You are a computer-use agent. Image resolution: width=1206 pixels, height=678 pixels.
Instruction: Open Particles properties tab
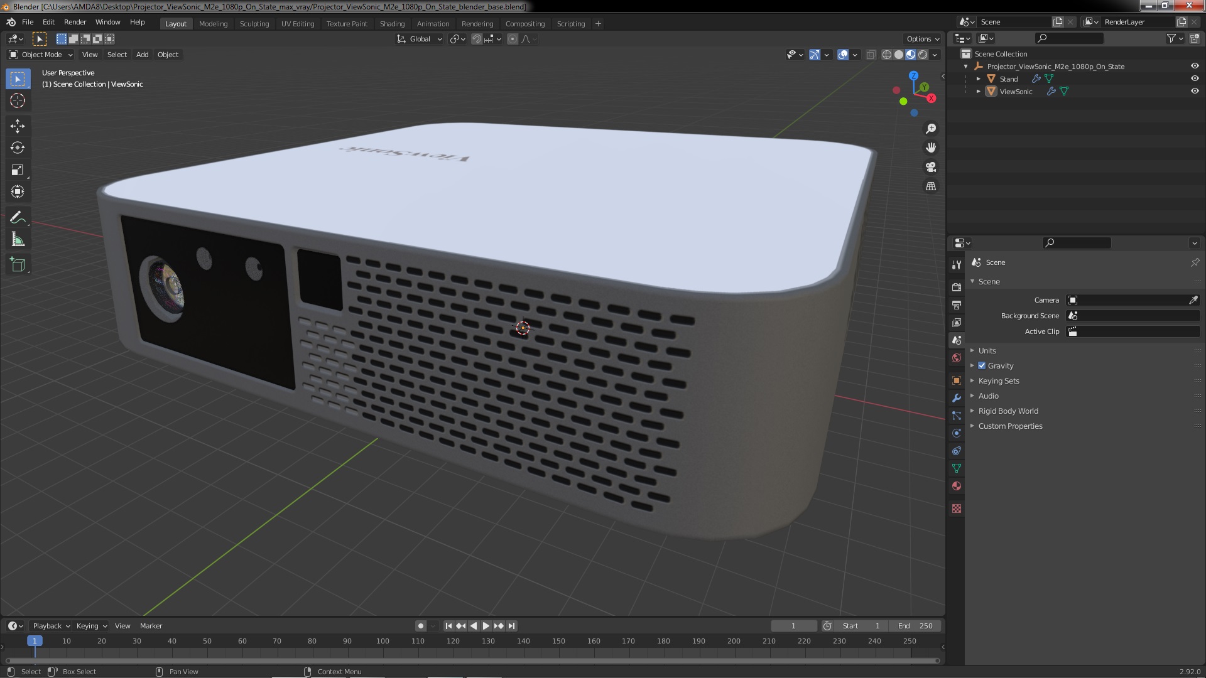pyautogui.click(x=956, y=416)
